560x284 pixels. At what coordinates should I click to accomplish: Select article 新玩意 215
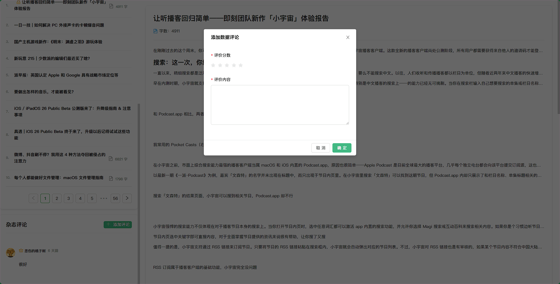pos(52,58)
